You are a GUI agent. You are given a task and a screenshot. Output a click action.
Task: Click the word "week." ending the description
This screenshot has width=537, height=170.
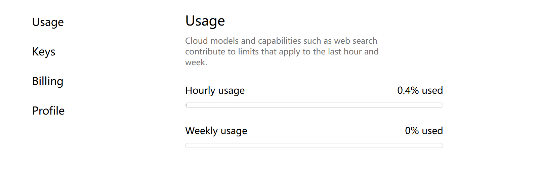(x=196, y=62)
